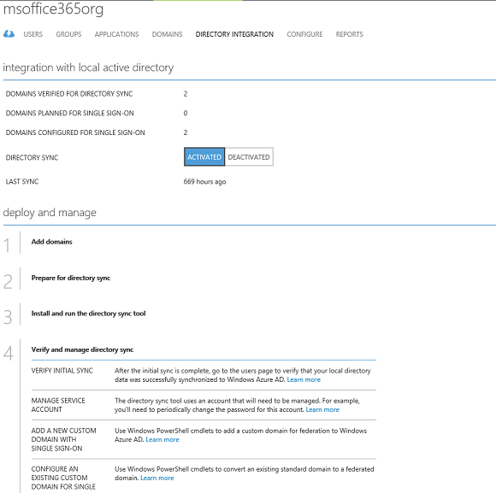Select the Directory Integration tab

click(234, 34)
